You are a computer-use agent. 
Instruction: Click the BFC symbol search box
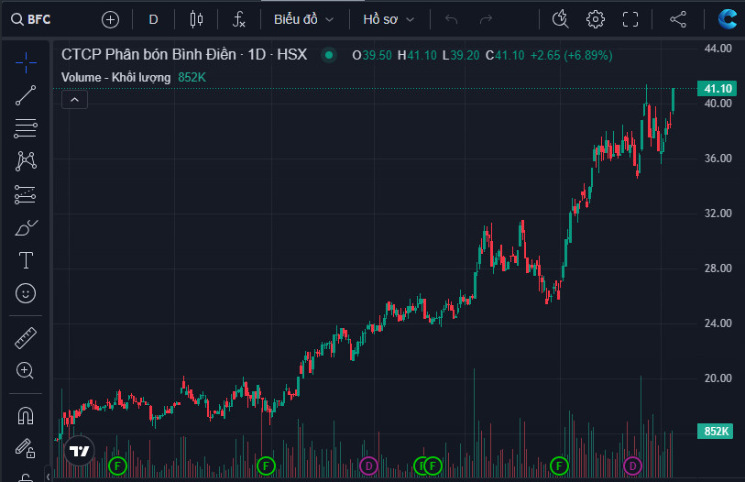(38, 18)
